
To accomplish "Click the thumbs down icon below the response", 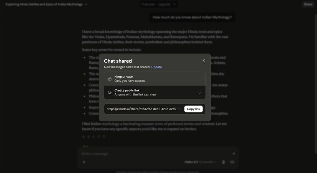I will coord(99,137).
